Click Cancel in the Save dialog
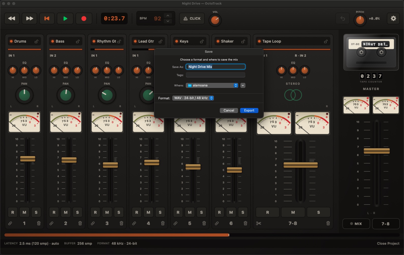The height and width of the screenshot is (255, 404). [x=229, y=111]
